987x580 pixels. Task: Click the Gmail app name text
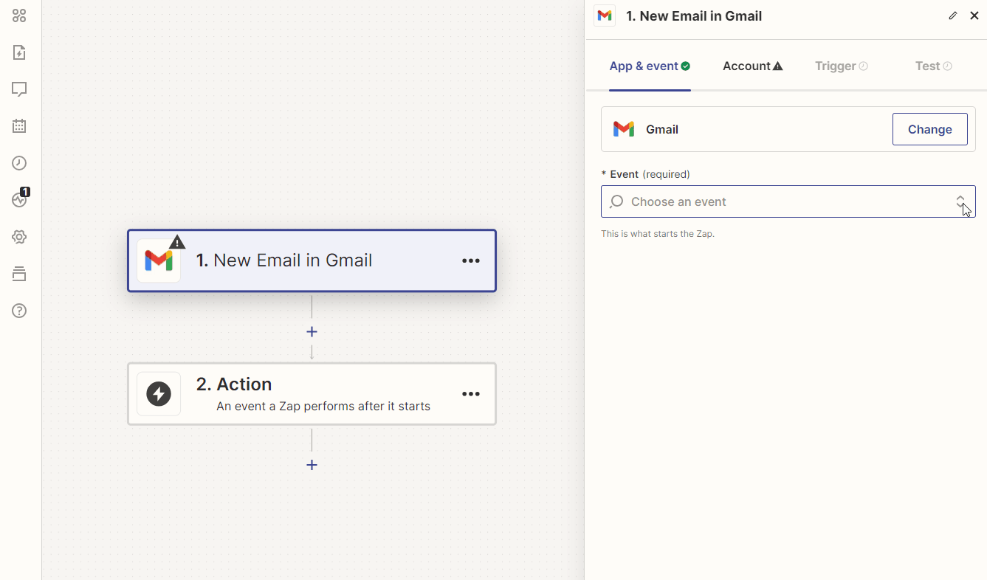tap(662, 129)
